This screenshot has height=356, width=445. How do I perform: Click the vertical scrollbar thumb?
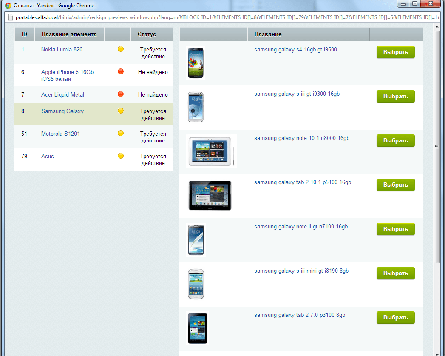point(436,147)
